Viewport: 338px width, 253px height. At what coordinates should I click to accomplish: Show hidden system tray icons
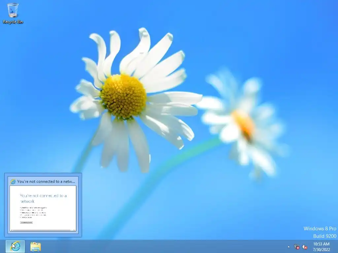tap(288, 247)
